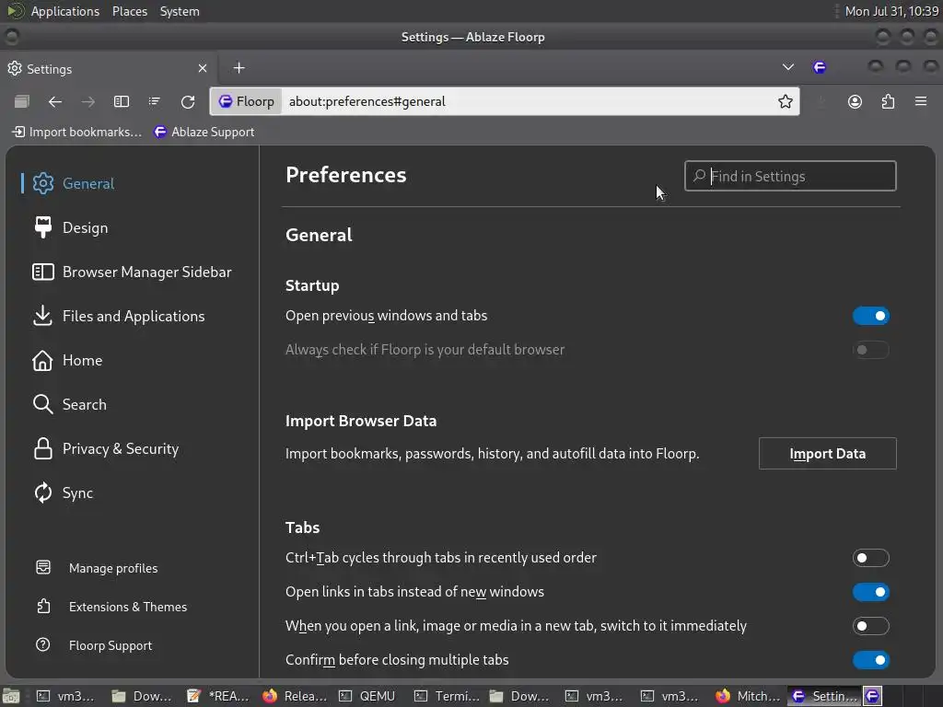The width and height of the screenshot is (943, 707).
Task: Toggle Always check if Floorp is default browser
Action: click(x=871, y=350)
